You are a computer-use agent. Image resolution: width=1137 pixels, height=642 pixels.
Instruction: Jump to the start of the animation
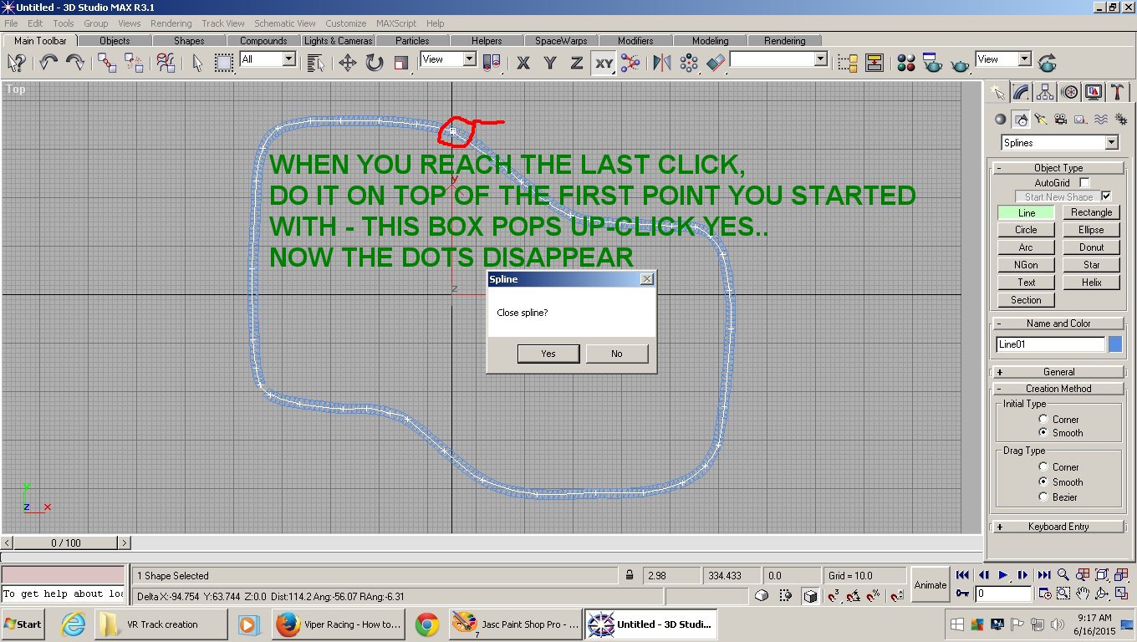click(x=963, y=575)
